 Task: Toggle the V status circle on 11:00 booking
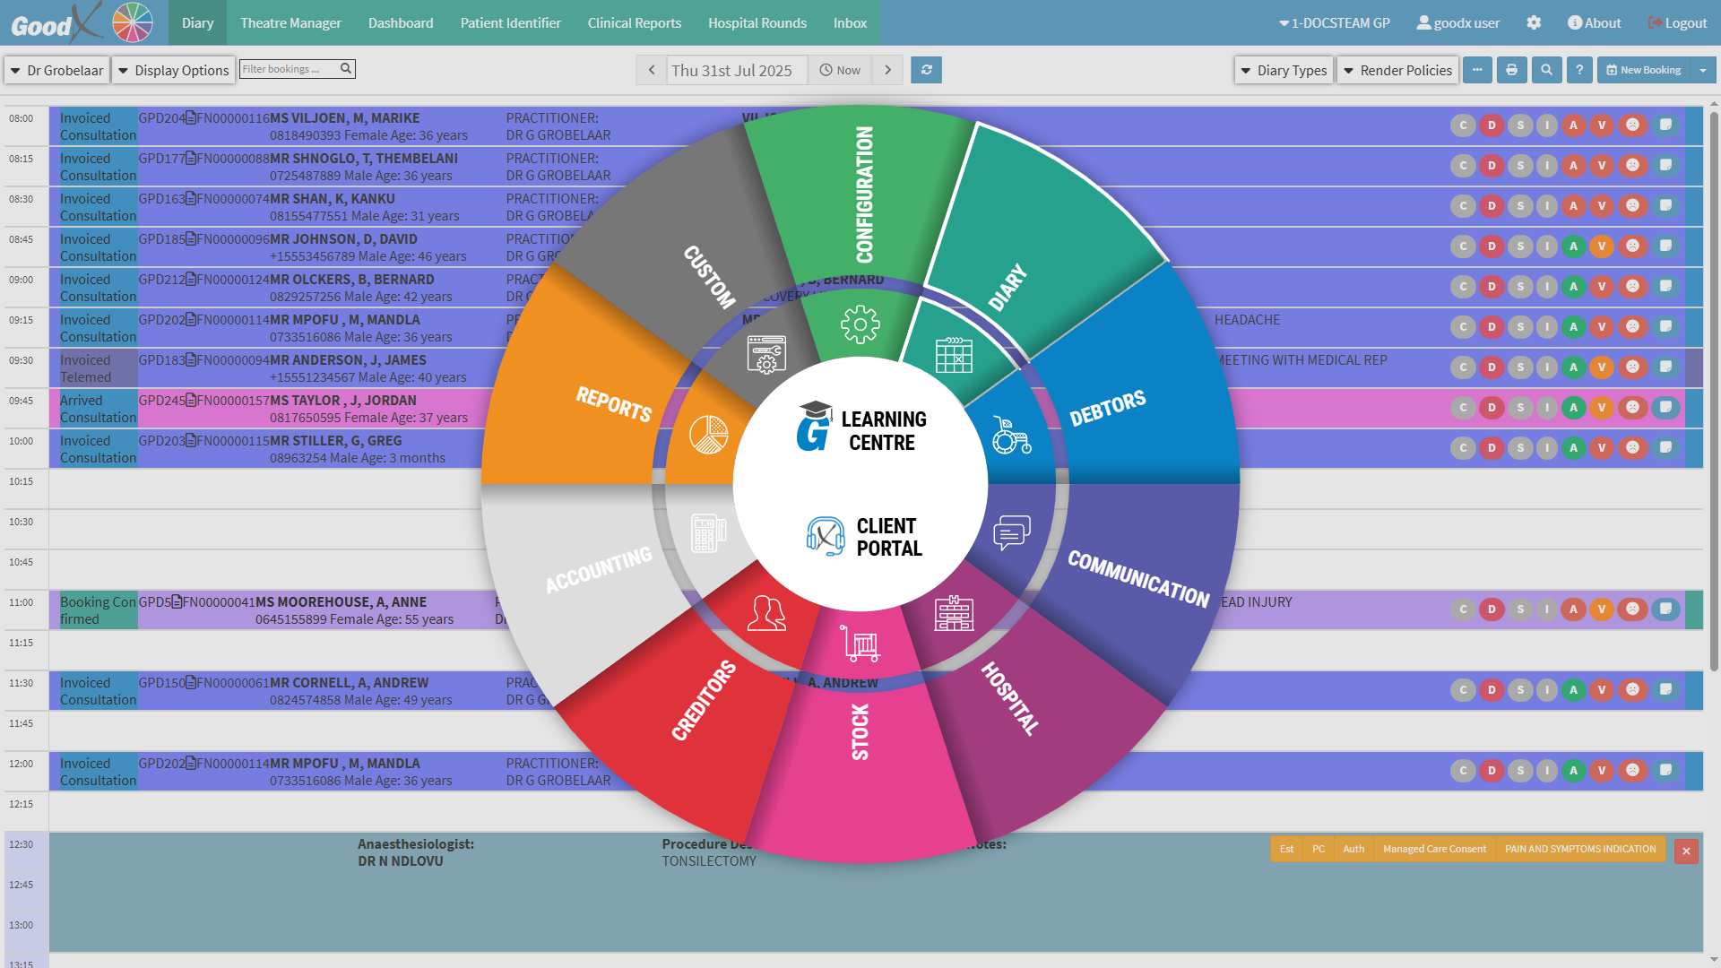tap(1602, 609)
